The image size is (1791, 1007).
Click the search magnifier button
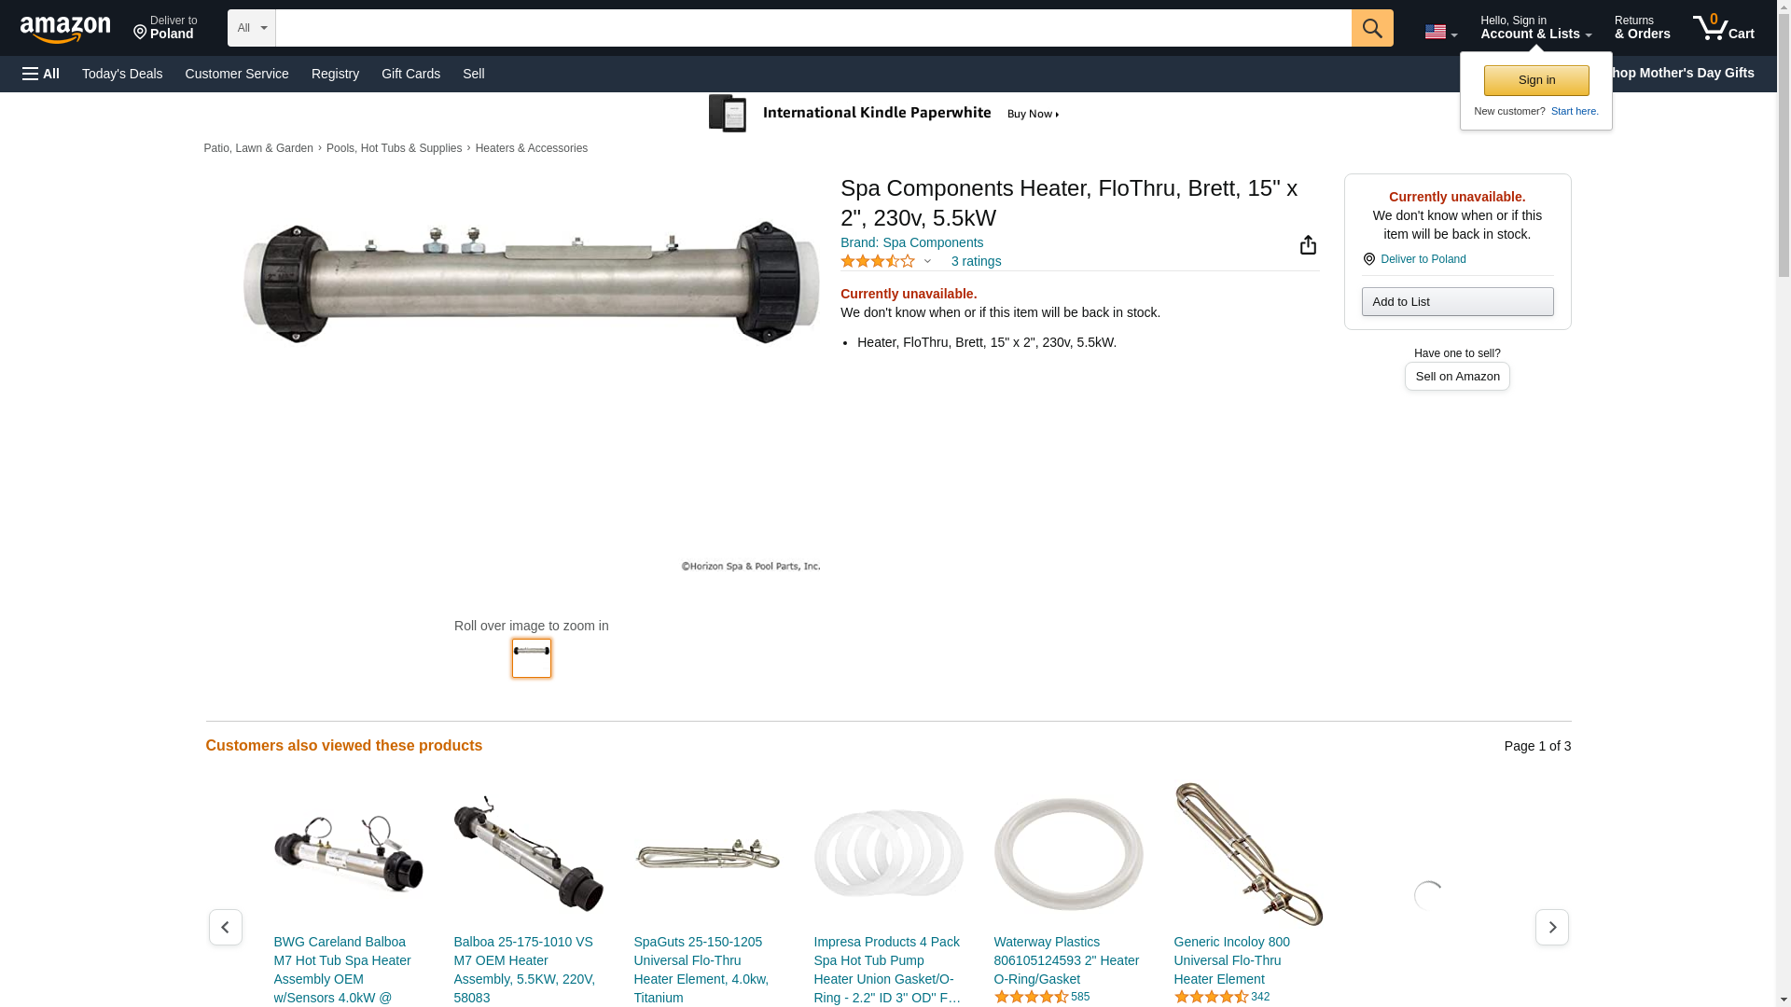(1371, 28)
